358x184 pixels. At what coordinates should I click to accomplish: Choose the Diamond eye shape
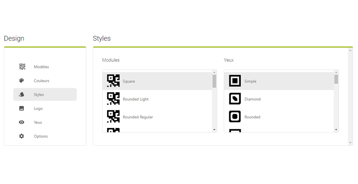[235, 99]
